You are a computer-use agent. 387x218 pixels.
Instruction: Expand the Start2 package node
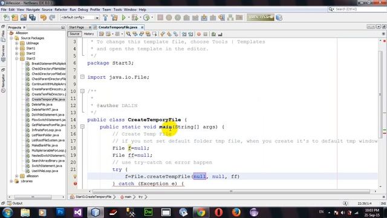[x=16, y=53]
